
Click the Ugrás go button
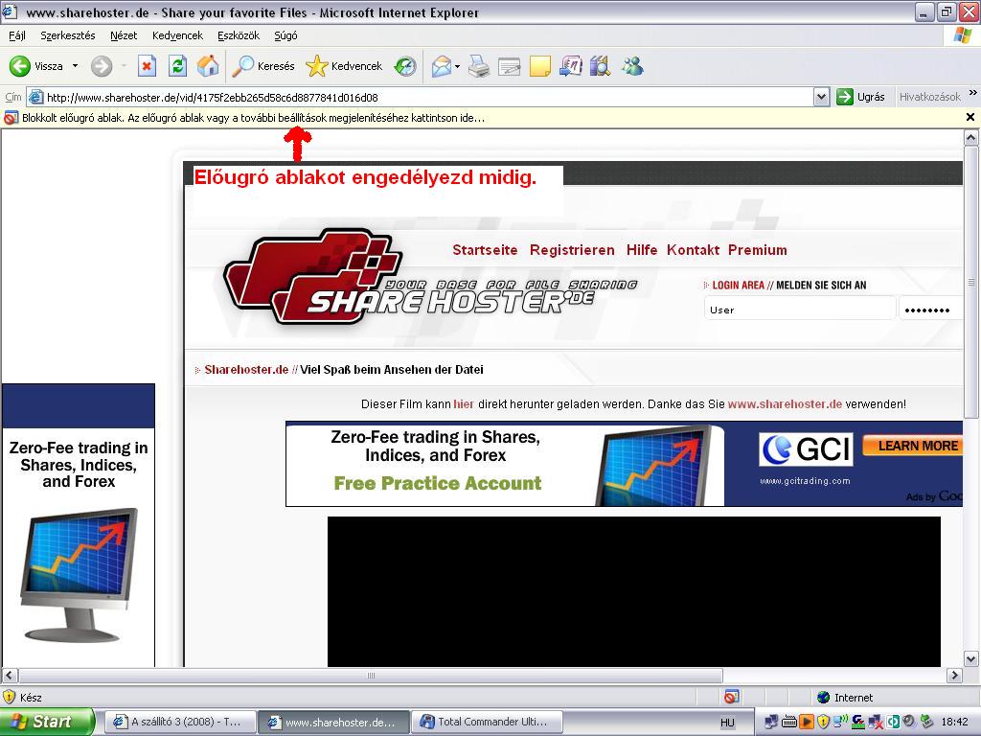pyautogui.click(x=861, y=97)
